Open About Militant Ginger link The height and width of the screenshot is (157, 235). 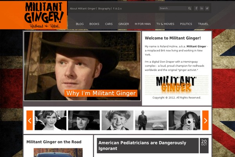point(83,9)
